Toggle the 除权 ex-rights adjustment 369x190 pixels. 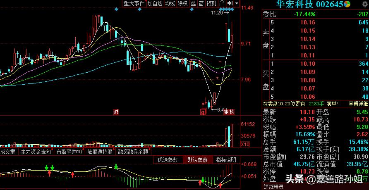(182, 3)
